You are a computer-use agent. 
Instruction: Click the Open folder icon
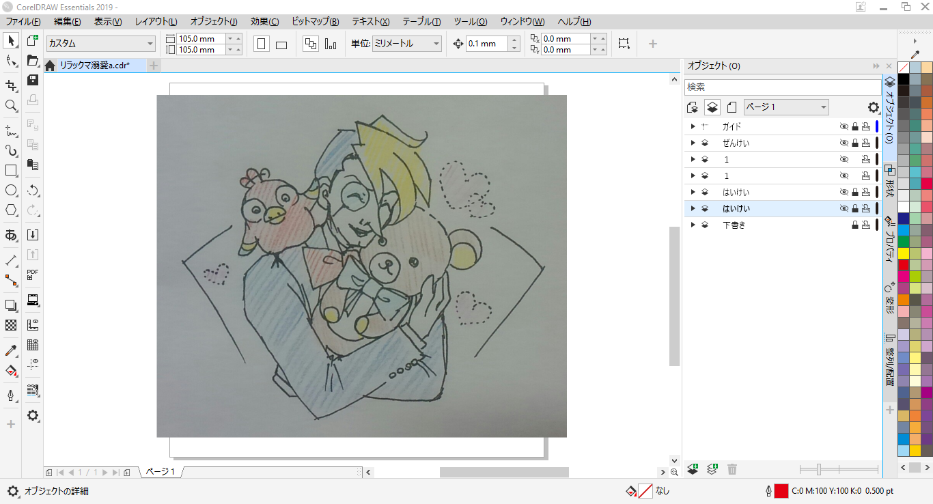click(32, 61)
